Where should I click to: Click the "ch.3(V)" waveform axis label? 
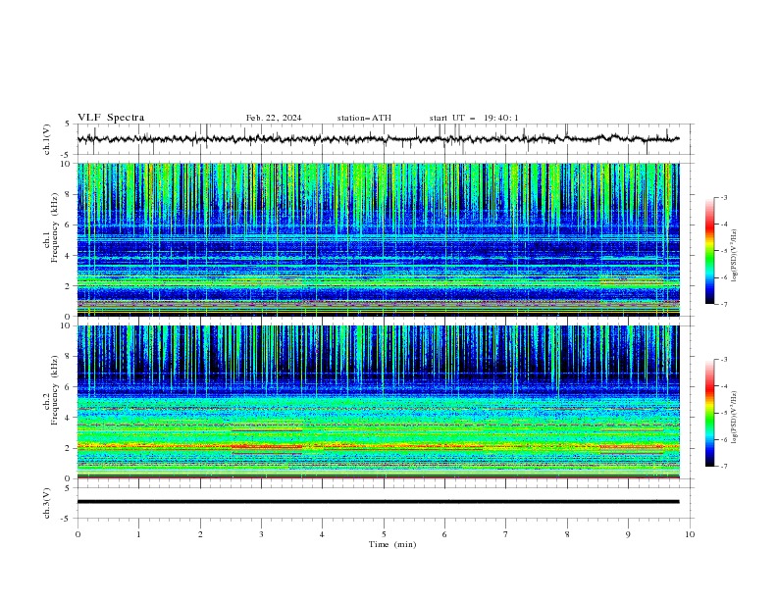tap(47, 503)
